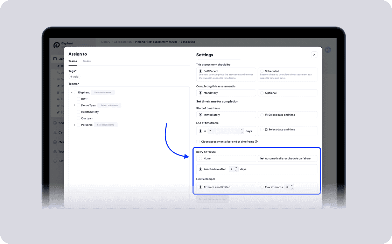
Task: Click the user avatar in background header
Action: point(328,50)
